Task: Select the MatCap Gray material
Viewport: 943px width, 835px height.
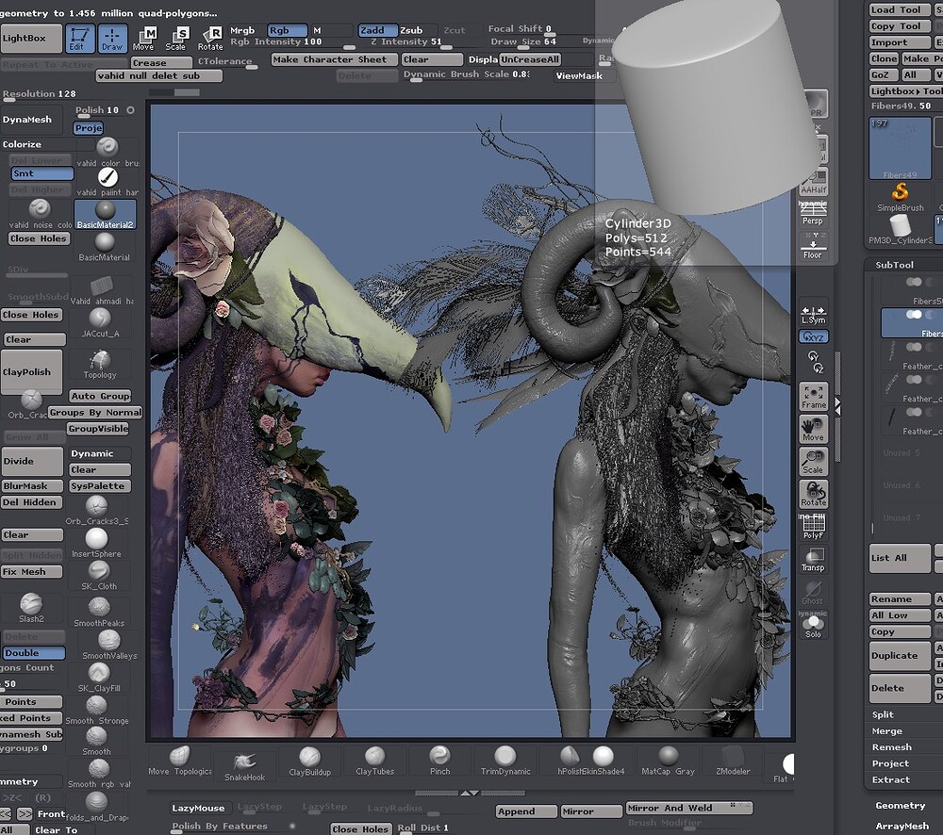Action: (668, 761)
